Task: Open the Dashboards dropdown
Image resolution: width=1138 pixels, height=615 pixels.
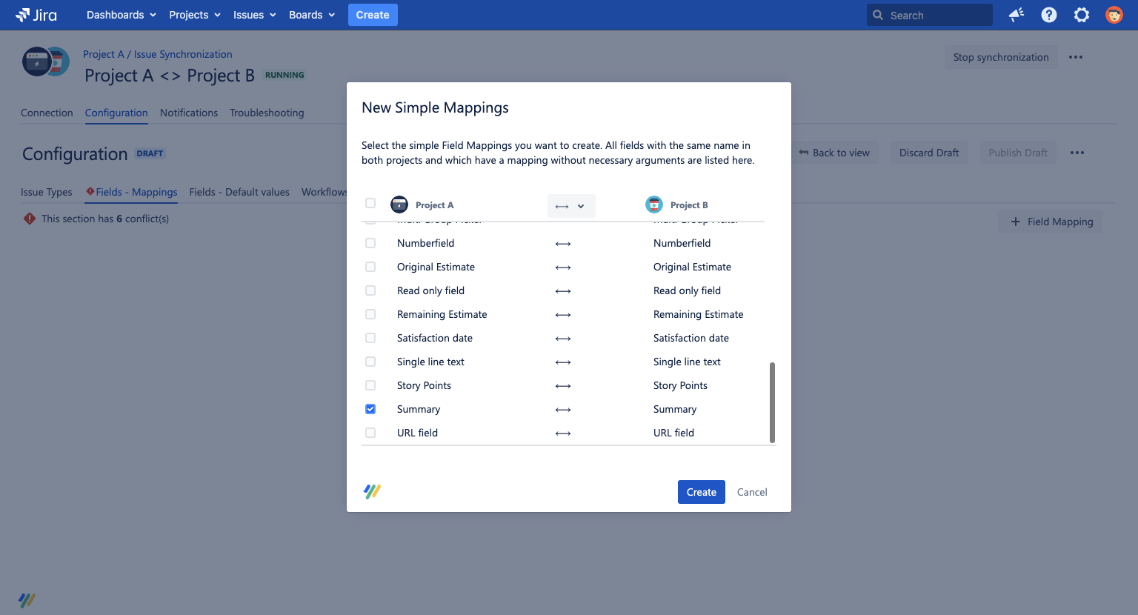Action: point(121,15)
